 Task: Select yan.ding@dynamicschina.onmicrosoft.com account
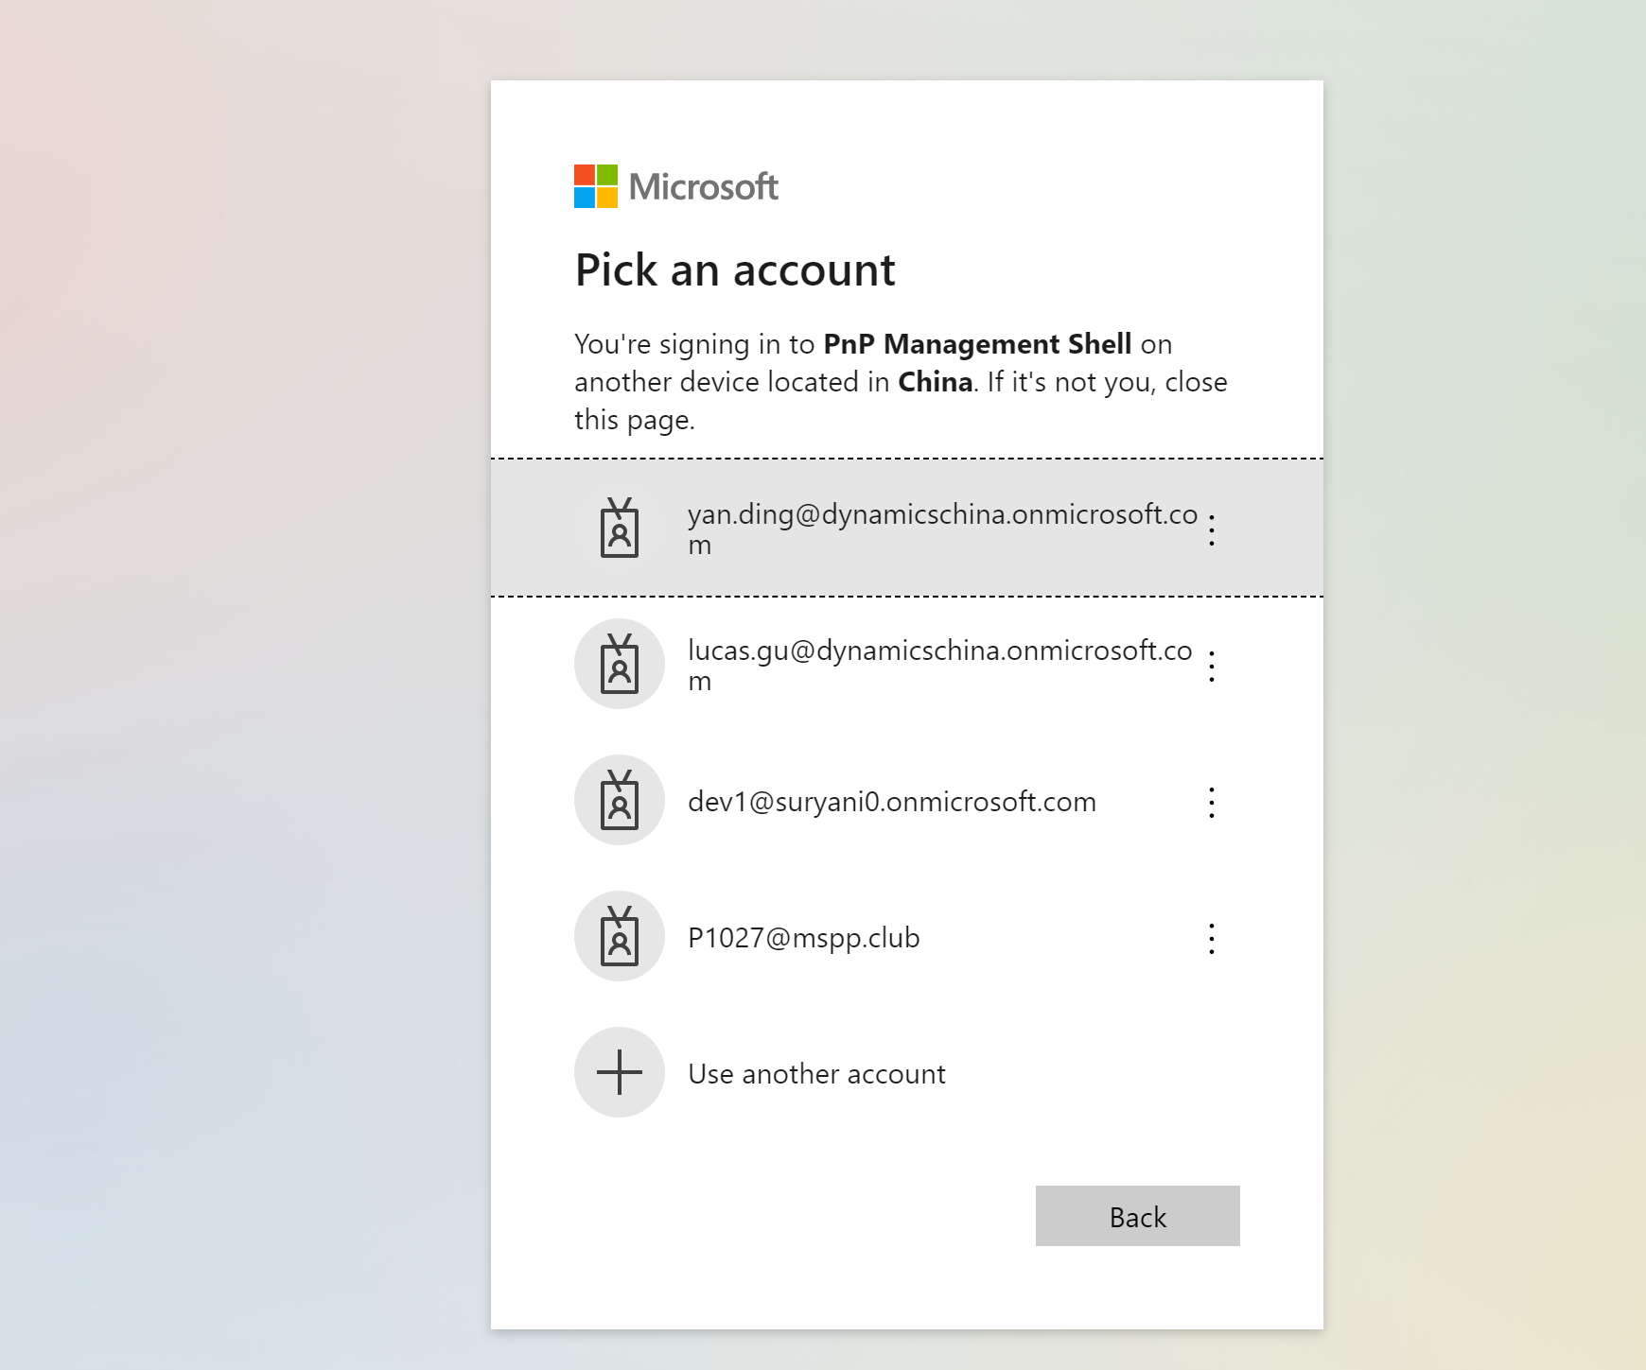pyautogui.click(x=906, y=528)
